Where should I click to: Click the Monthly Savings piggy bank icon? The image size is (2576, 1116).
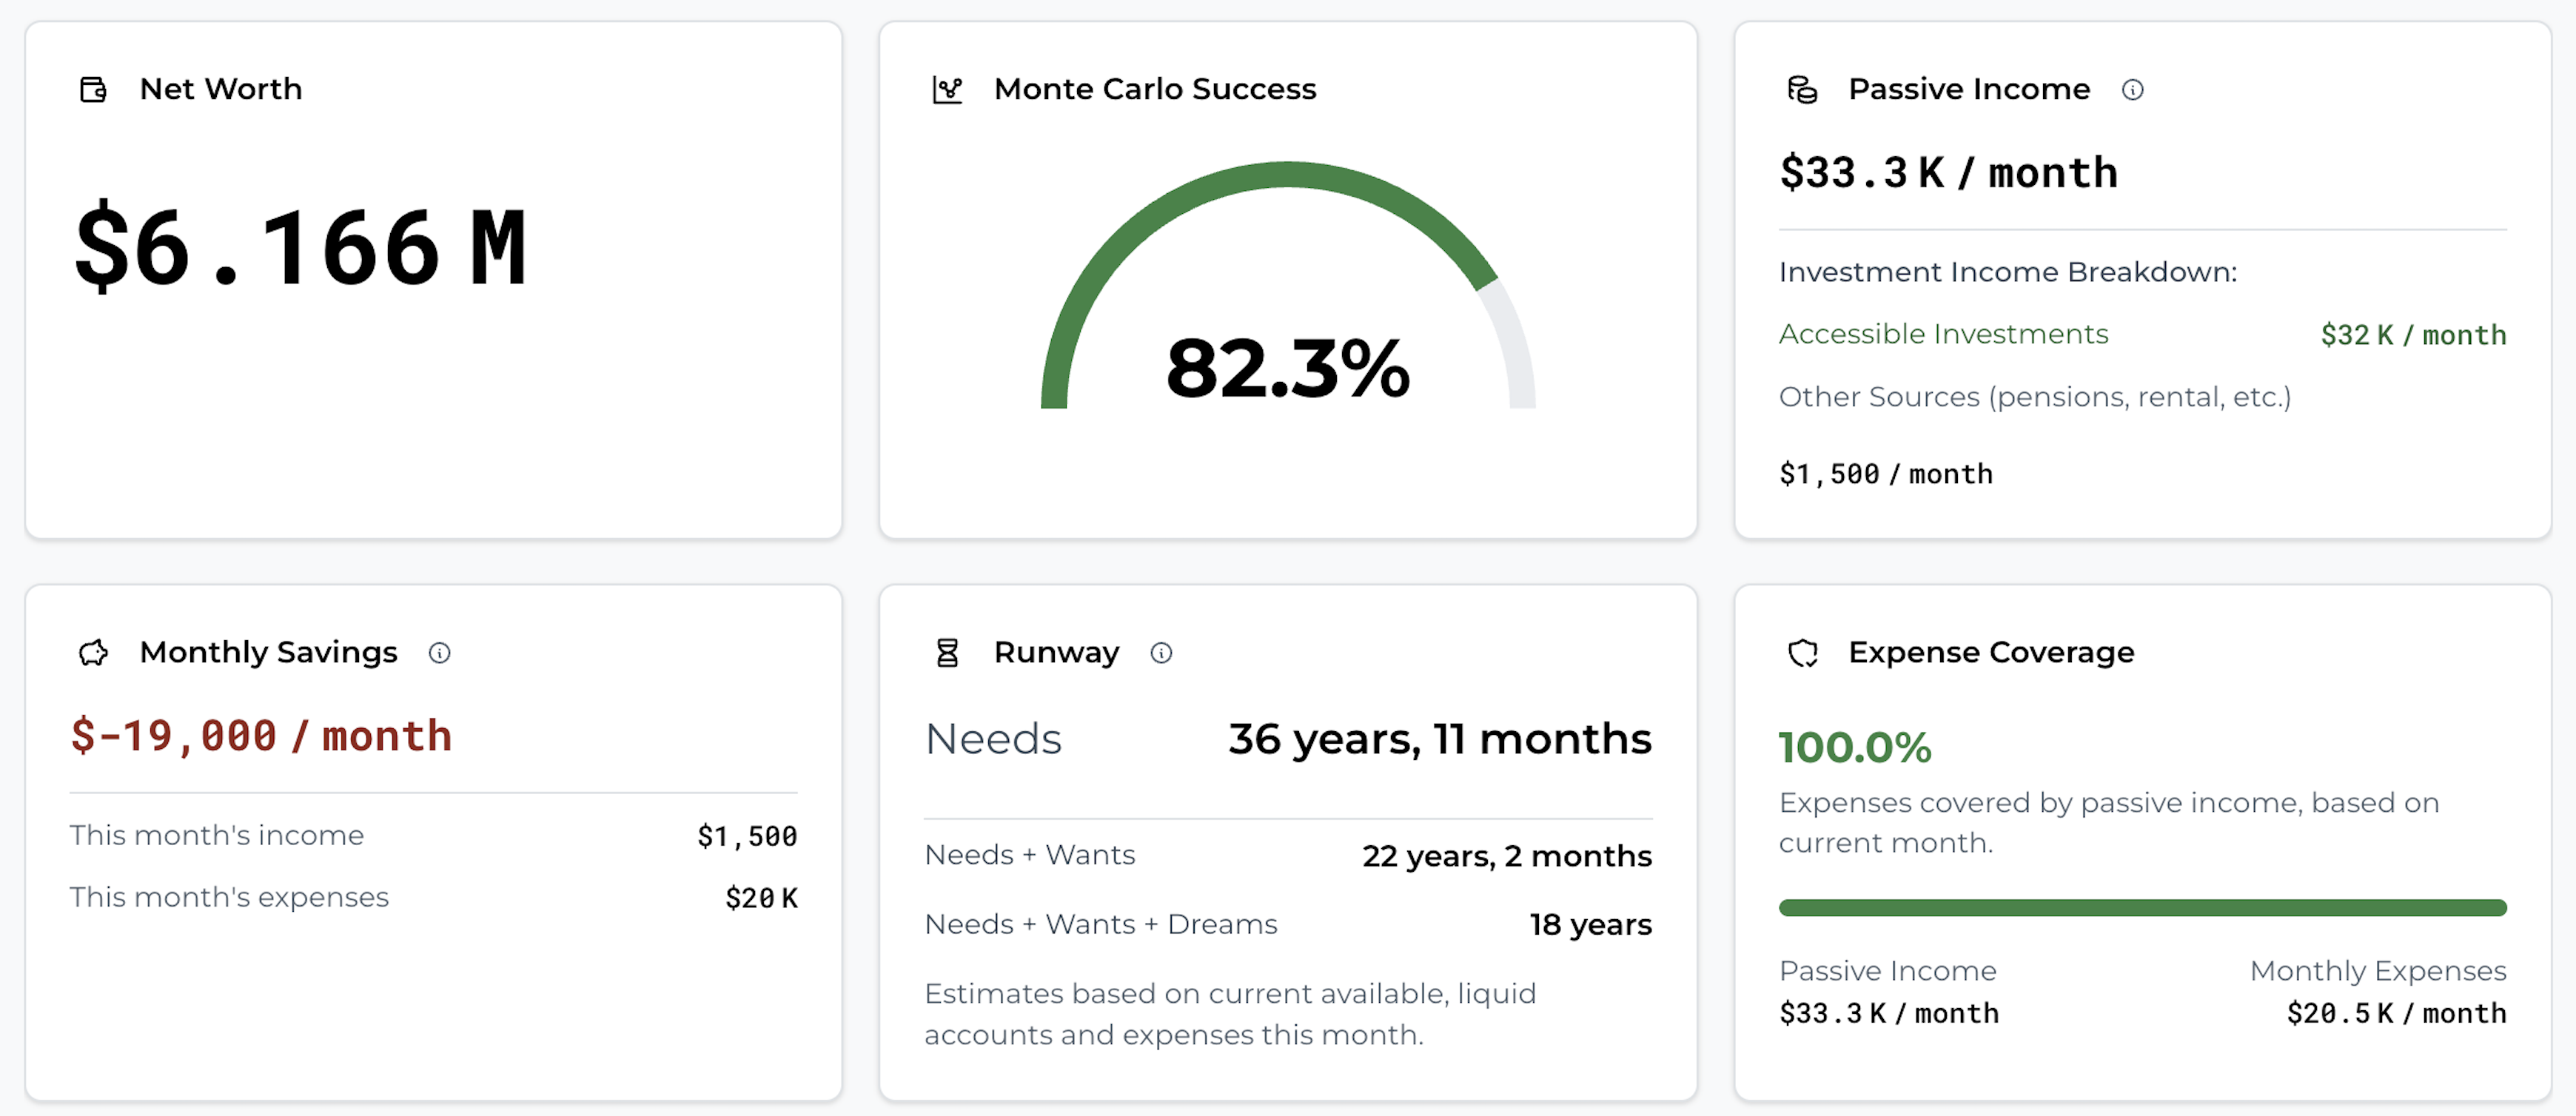click(x=93, y=653)
